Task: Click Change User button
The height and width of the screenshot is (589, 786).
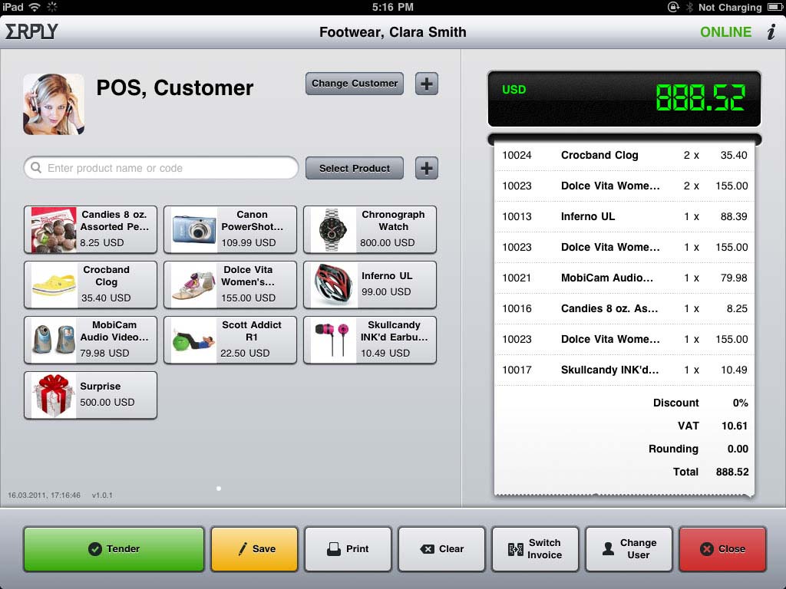Action: pyautogui.click(x=629, y=549)
